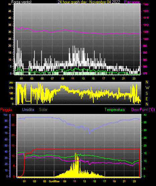The image size is (156, 186).
Task: Click the '985' pressure axis value
Action: click(145, 60)
